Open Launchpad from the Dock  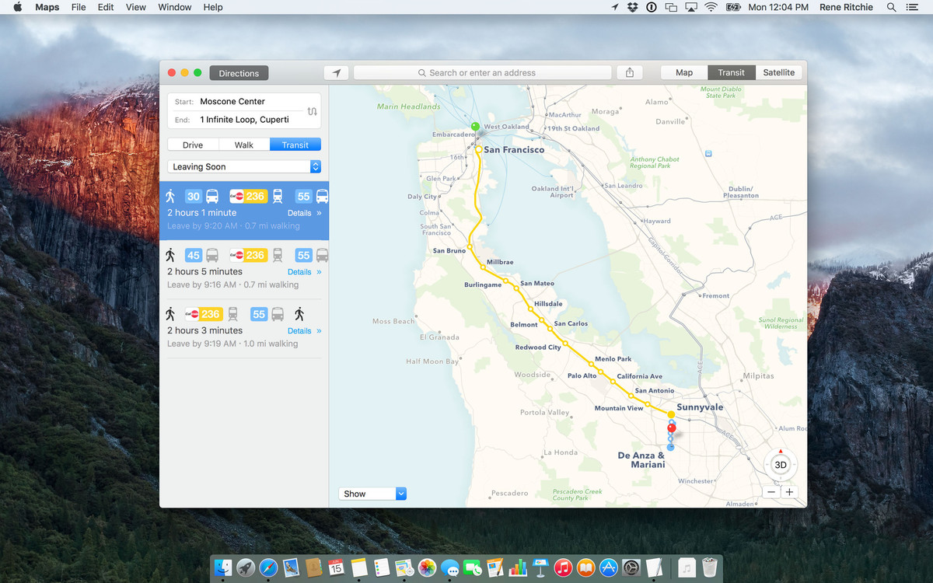(x=246, y=568)
